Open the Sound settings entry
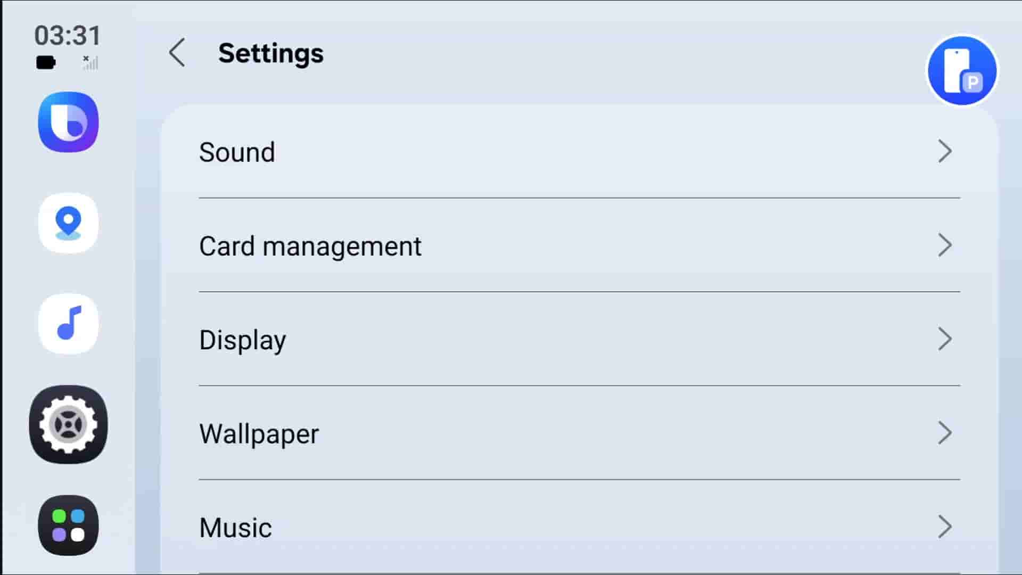This screenshot has width=1022, height=575. (237, 152)
